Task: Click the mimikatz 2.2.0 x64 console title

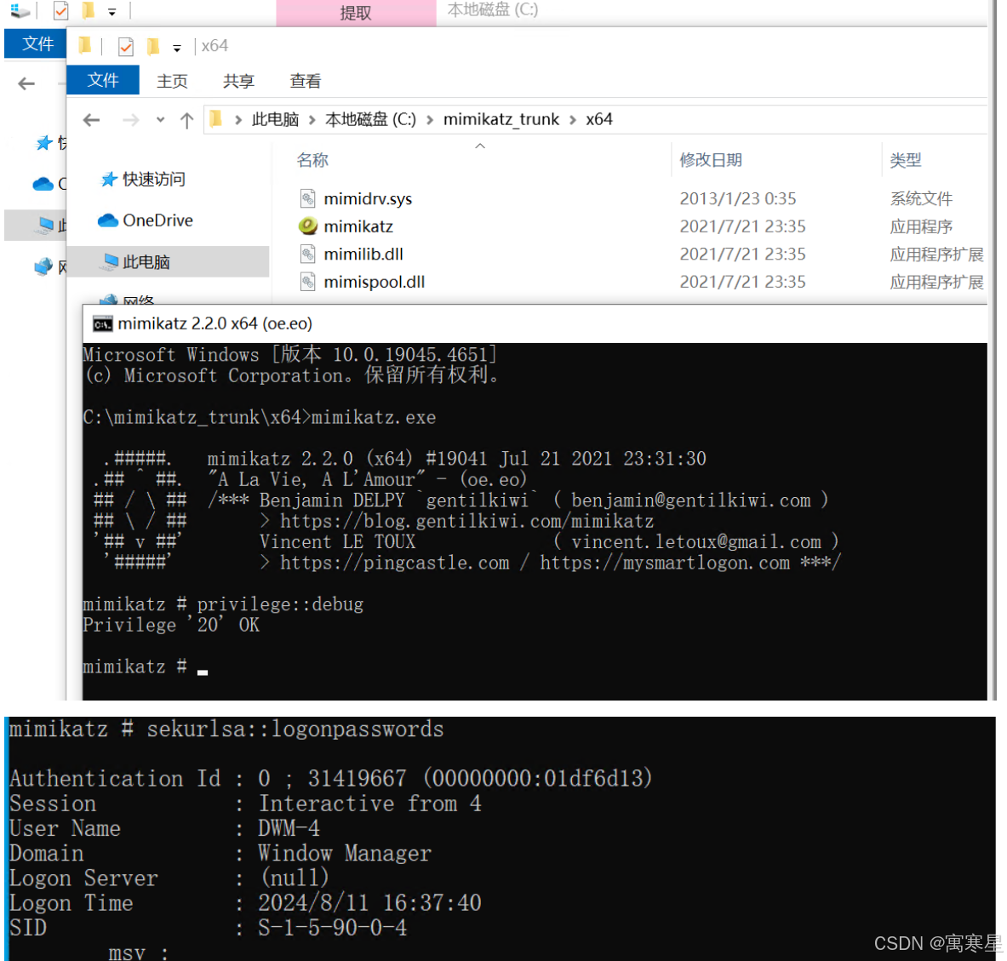Action: click(x=215, y=323)
